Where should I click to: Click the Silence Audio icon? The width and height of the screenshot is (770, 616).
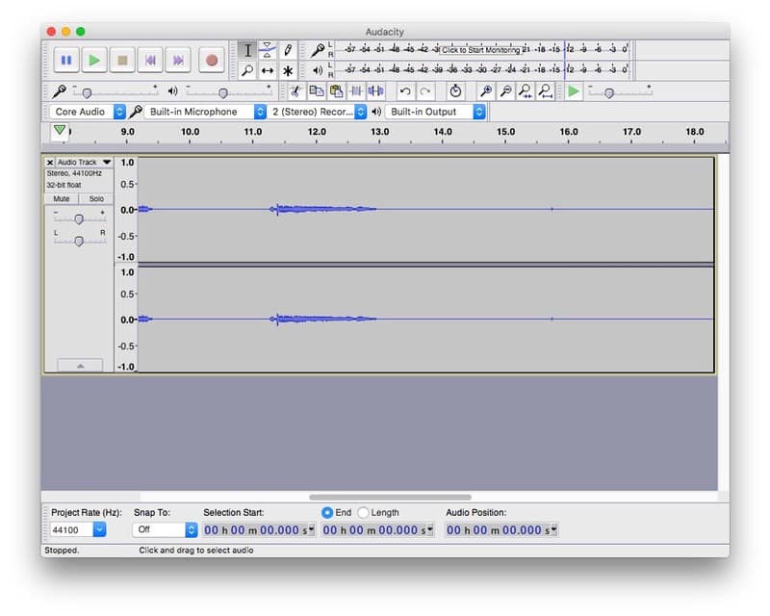point(373,90)
